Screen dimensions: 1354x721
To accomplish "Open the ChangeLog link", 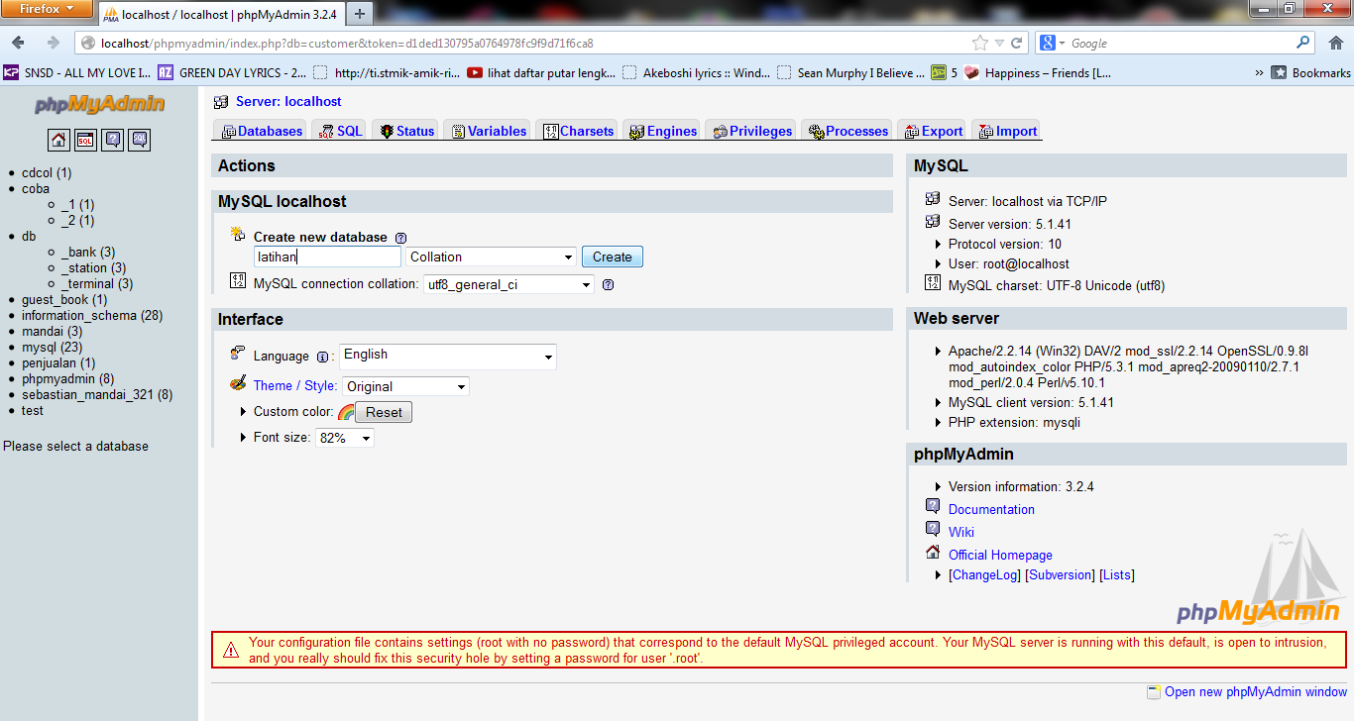I will coord(984,574).
